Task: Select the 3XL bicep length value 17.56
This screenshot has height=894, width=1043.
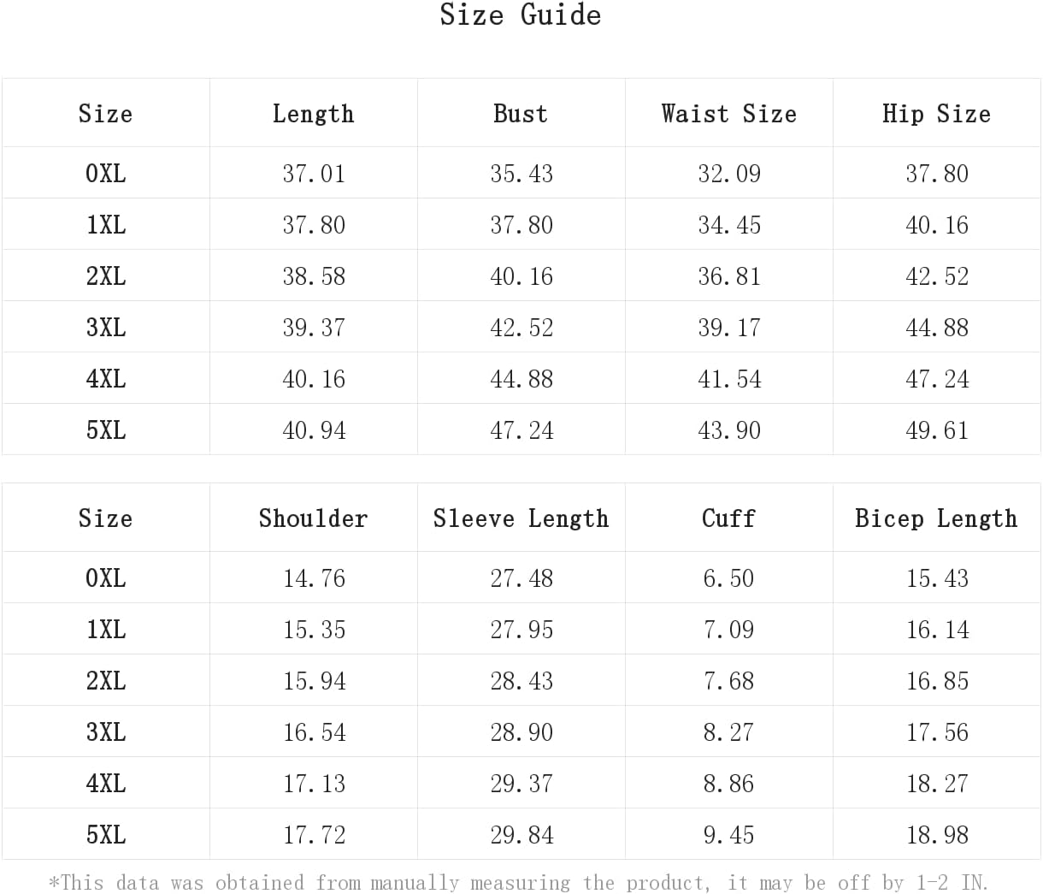Action: click(937, 732)
